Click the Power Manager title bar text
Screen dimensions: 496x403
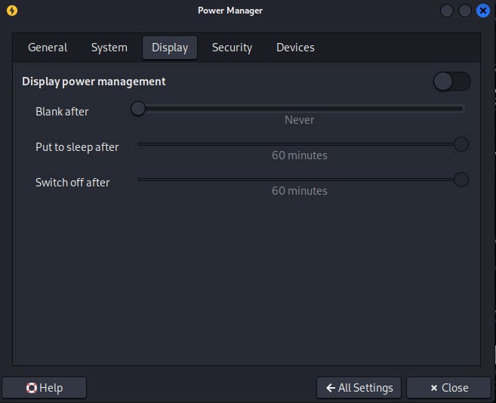230,11
